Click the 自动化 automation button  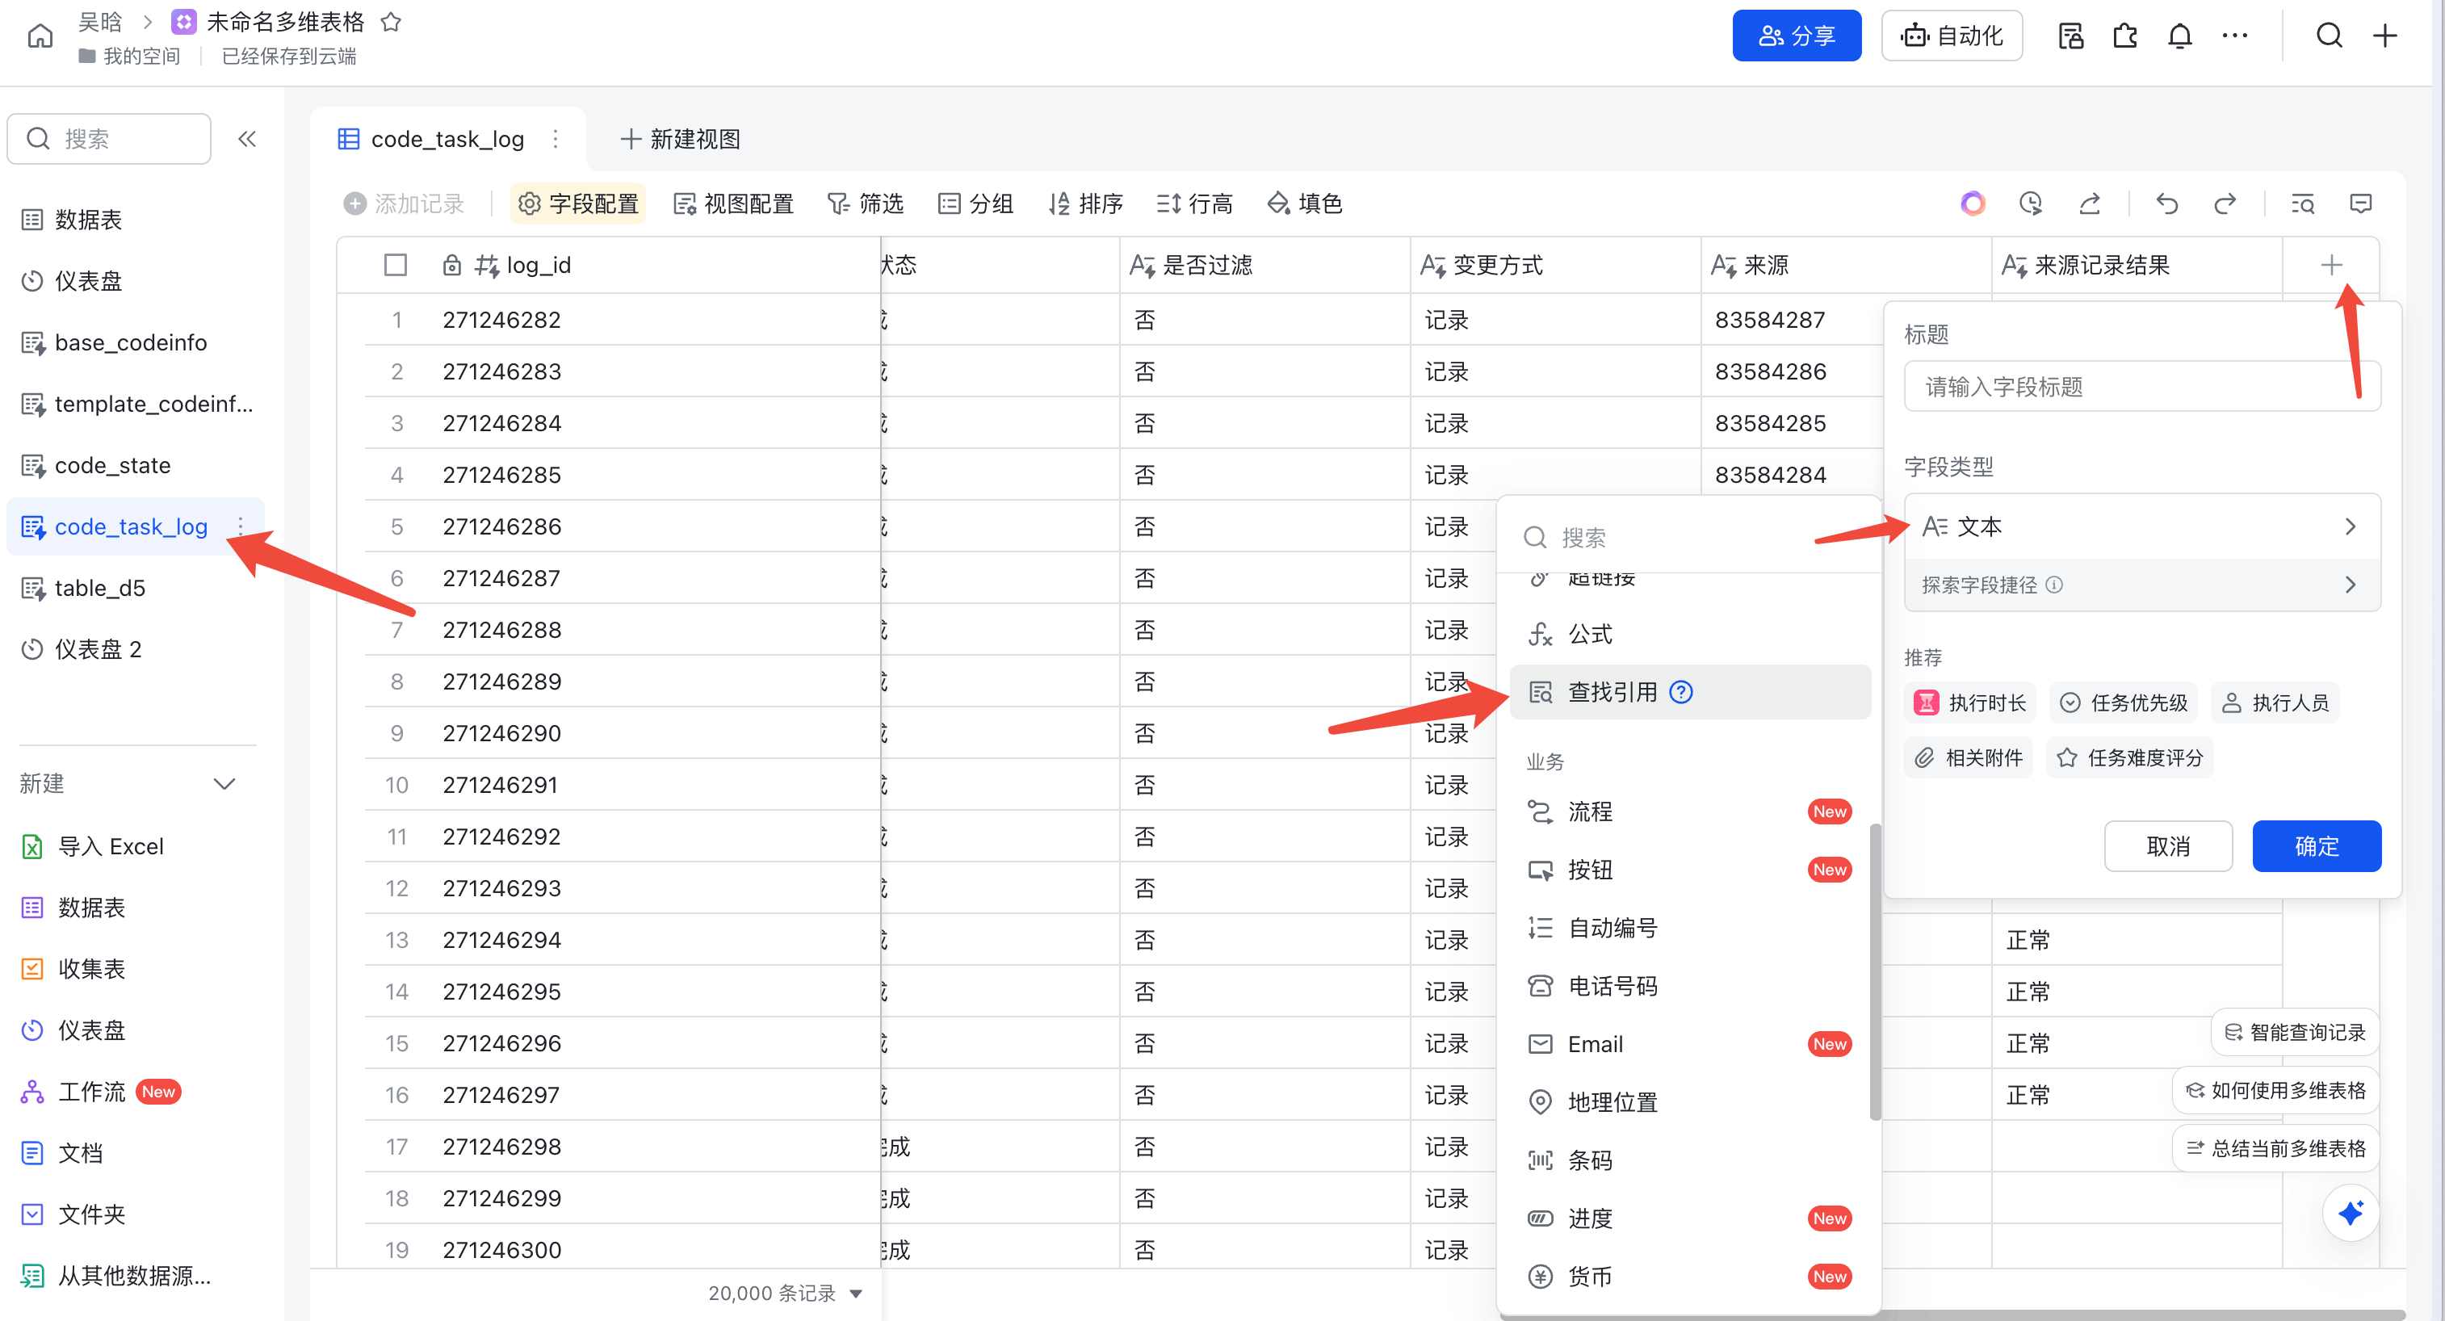point(1952,36)
